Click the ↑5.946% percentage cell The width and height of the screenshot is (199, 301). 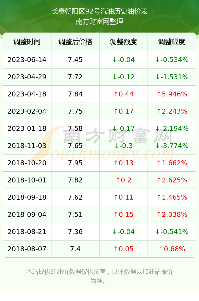click(172, 94)
